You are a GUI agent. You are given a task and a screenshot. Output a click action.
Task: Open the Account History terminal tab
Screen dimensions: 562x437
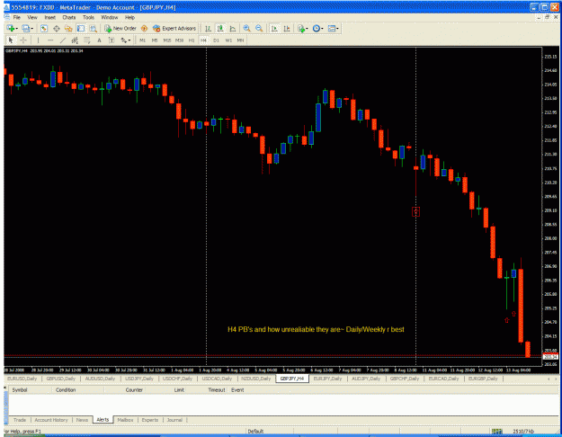[x=51, y=420]
